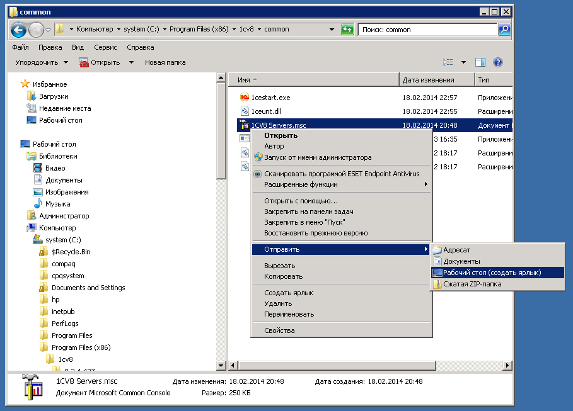The width and height of the screenshot is (573, 411).
Task: Select Documents and Settings in tree
Action: [x=88, y=288]
